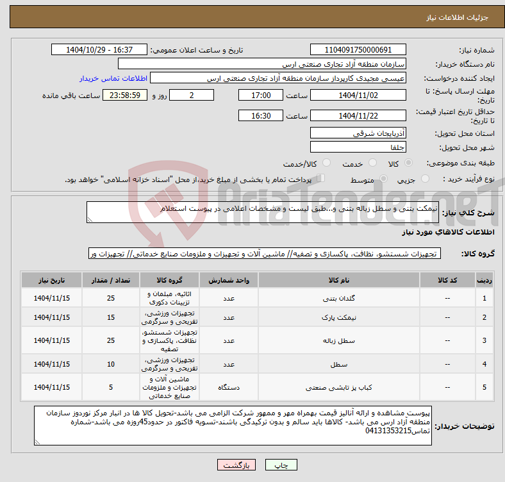Click the description textarea resize grip

pyautogui.click(x=90, y=220)
